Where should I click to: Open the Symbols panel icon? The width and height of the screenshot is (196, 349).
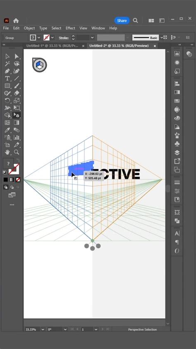177,144
